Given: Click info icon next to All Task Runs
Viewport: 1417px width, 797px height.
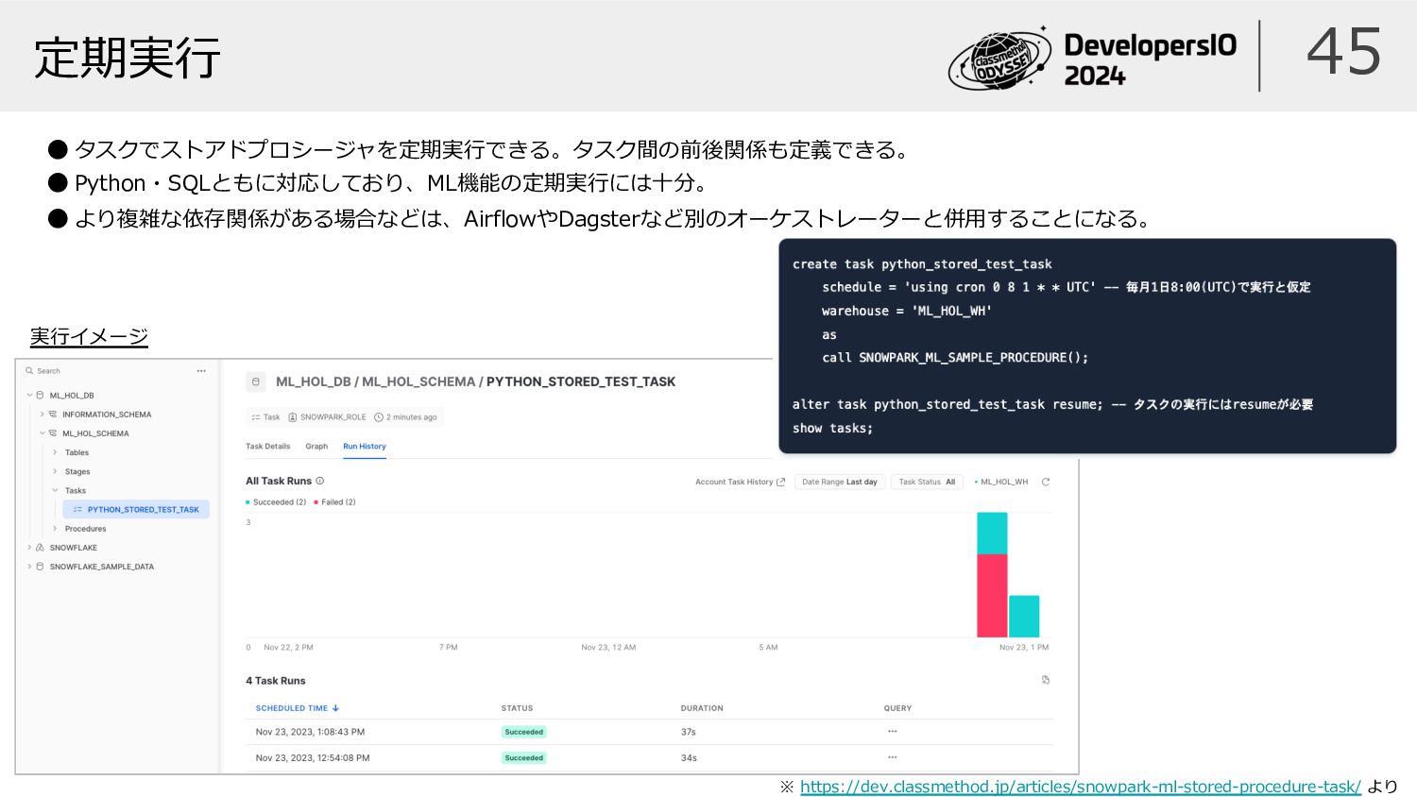Looking at the screenshot, I should coord(319,481).
